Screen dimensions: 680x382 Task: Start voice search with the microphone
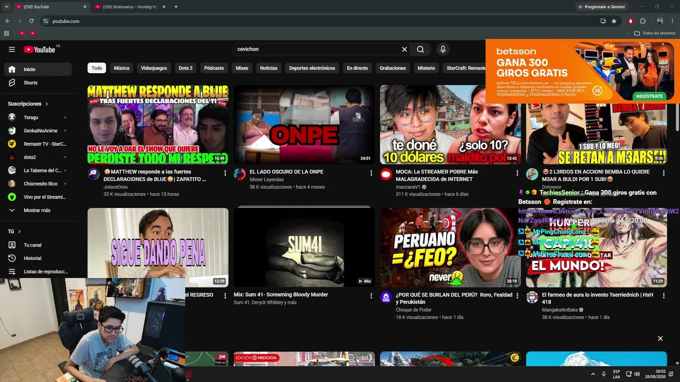(x=443, y=49)
